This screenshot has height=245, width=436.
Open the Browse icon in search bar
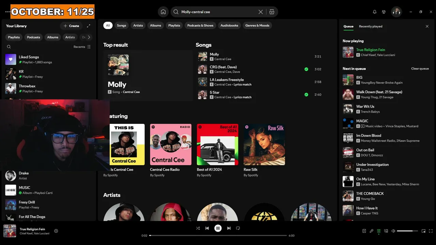(x=272, y=12)
